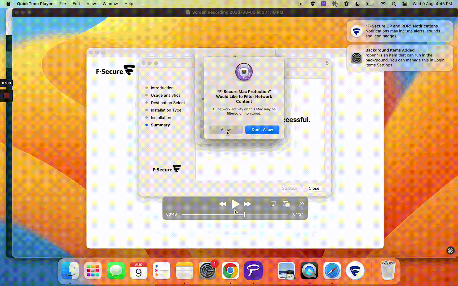
Task: Click the date and time in menu bar
Action: coord(432,4)
